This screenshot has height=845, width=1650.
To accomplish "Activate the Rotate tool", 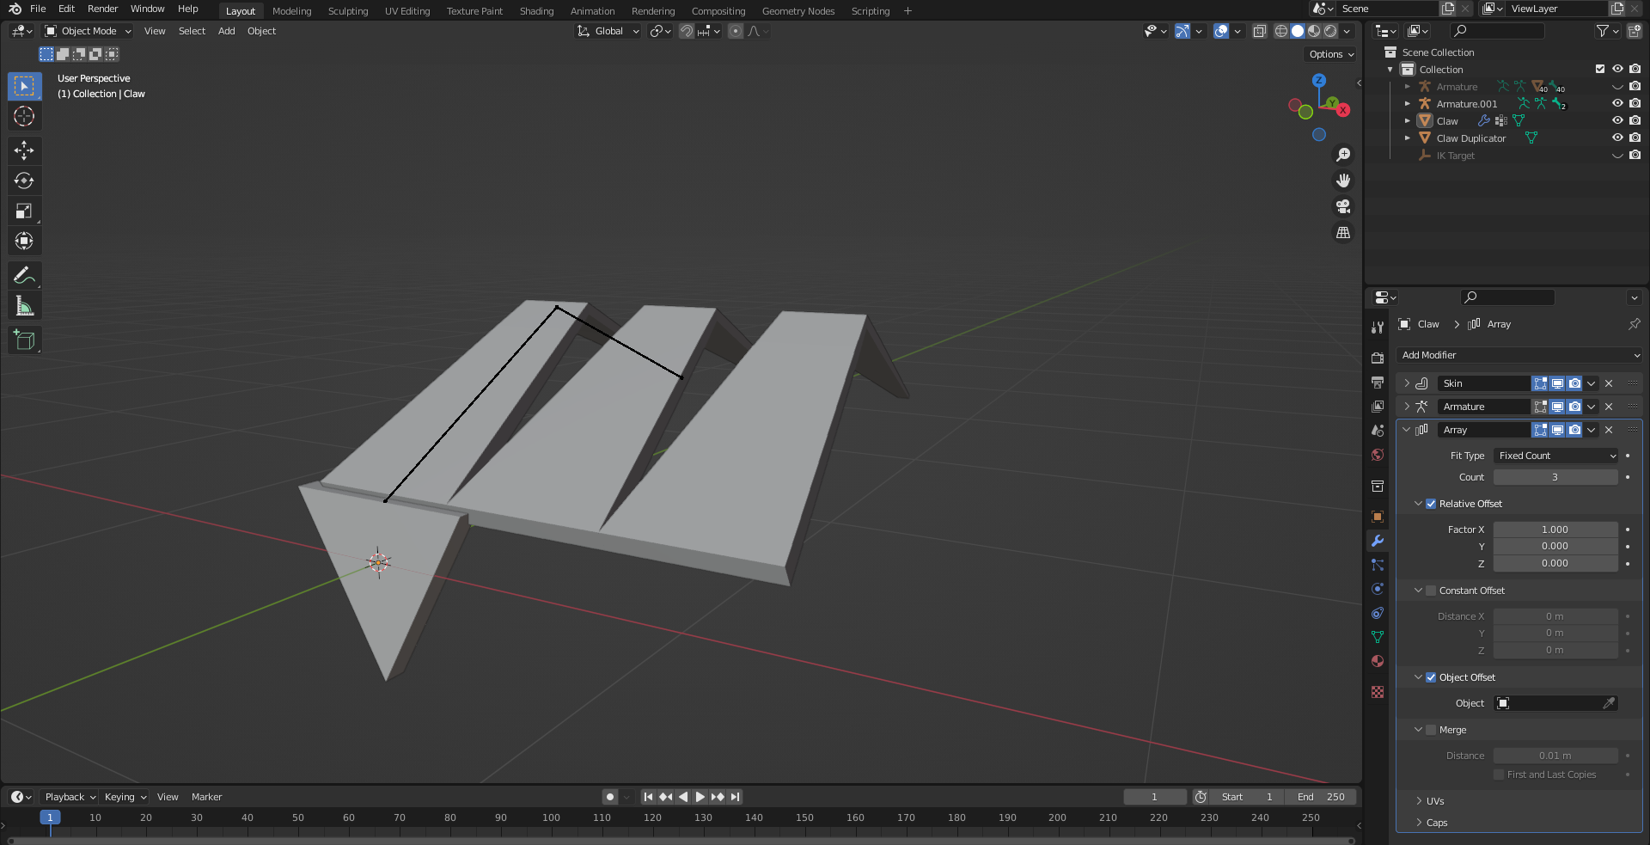I will tap(24, 181).
